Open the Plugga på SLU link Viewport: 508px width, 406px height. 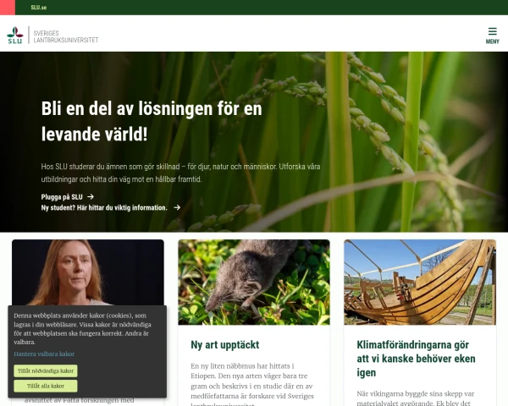click(x=62, y=197)
